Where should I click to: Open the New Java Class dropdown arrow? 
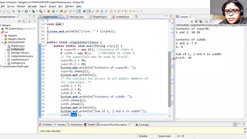pyautogui.click(x=57, y=11)
